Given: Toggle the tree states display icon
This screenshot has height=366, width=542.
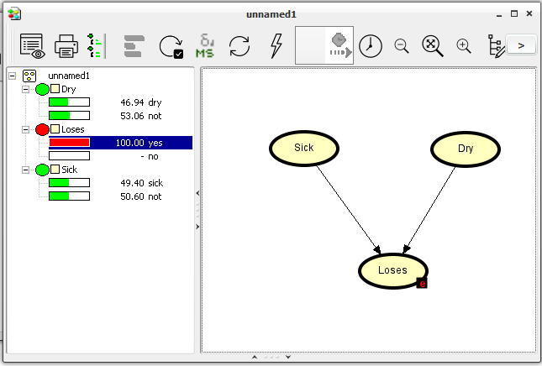Looking at the screenshot, I should click(97, 45).
